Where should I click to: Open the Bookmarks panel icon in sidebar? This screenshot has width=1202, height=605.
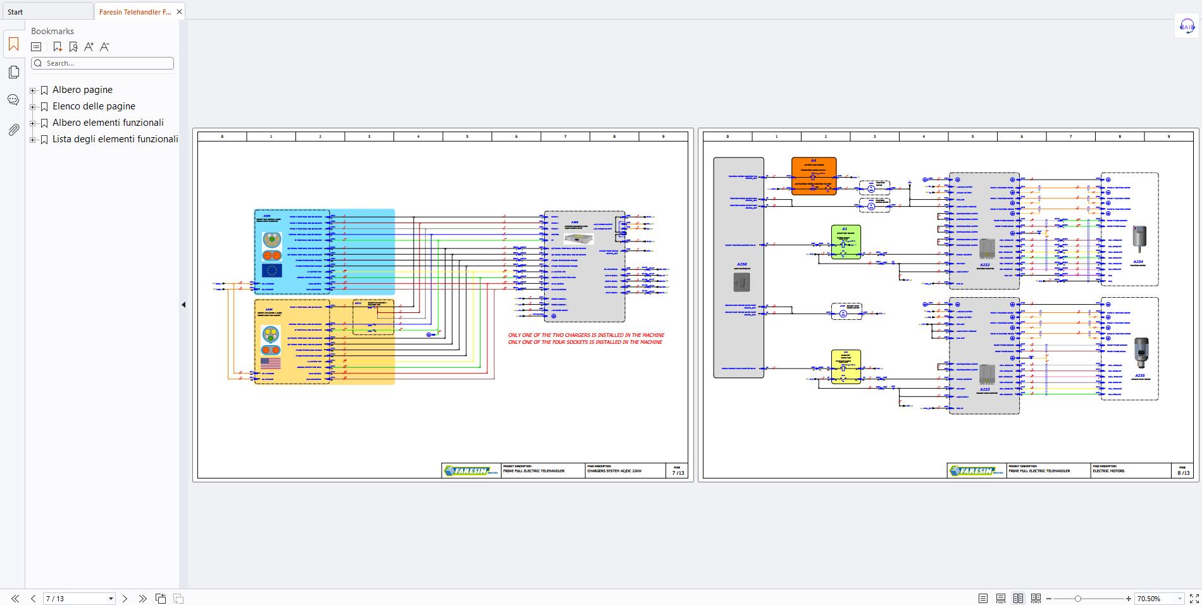(13, 44)
